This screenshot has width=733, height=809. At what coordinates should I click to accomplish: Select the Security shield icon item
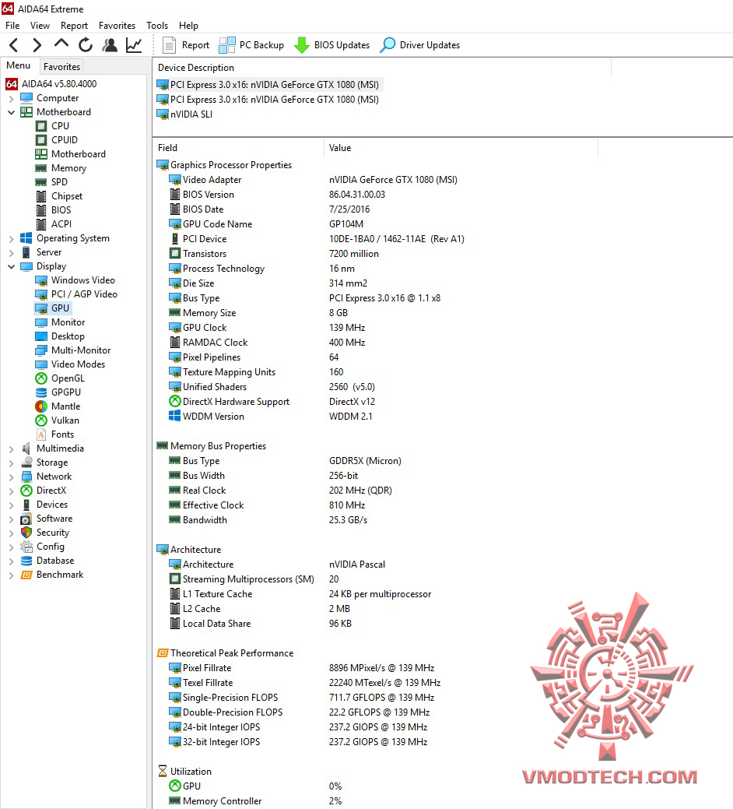click(x=26, y=533)
